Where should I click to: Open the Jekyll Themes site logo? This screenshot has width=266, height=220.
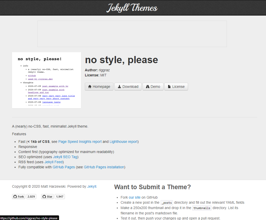[x=132, y=8]
